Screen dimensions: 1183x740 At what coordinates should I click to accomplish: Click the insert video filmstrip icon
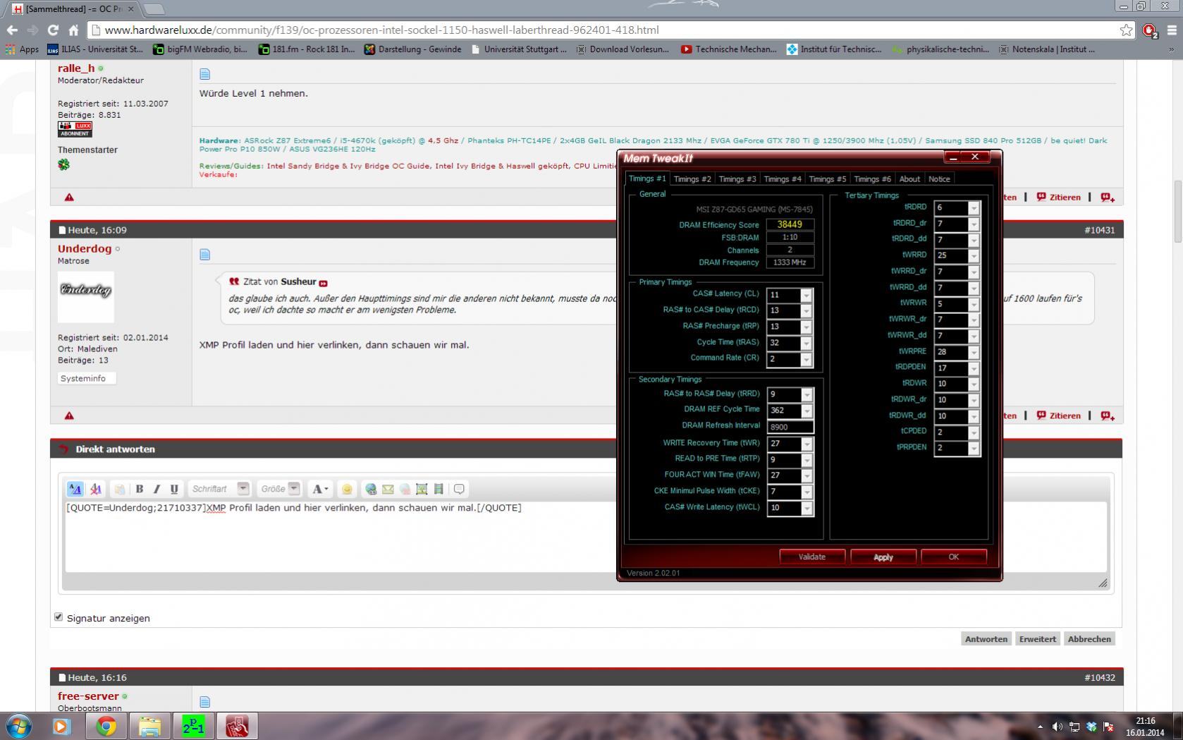(439, 489)
